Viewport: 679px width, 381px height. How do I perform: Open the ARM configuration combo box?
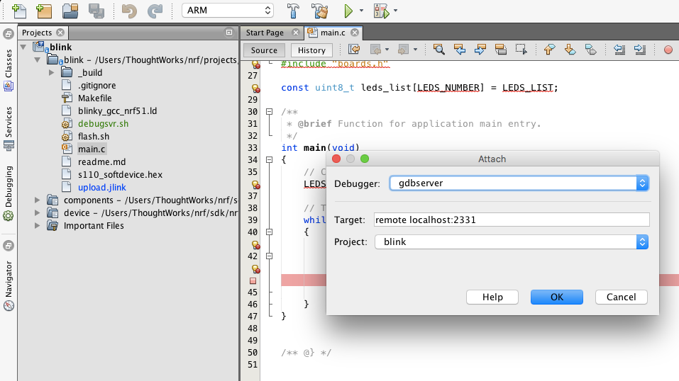tap(227, 10)
